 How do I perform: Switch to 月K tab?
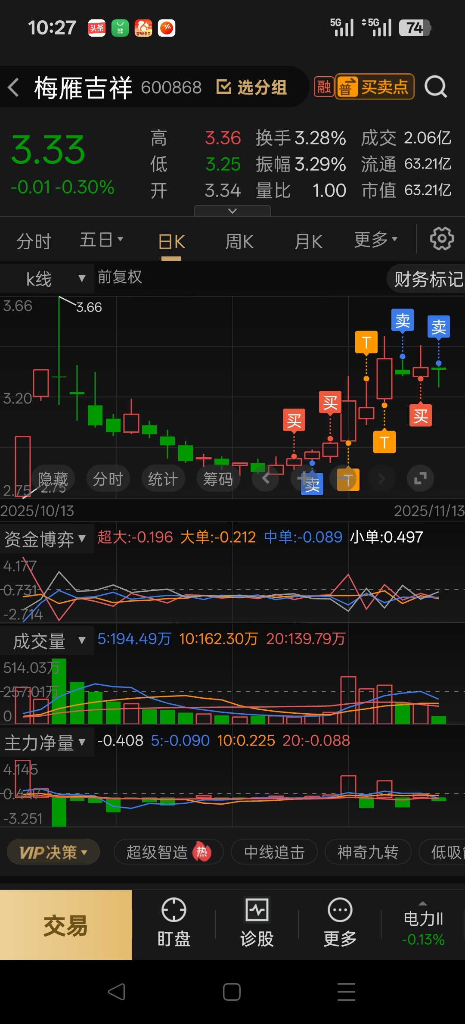(x=308, y=241)
